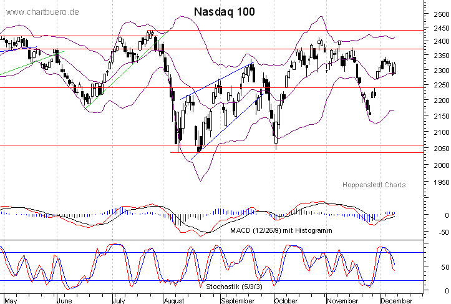Click the 2050 price axis value
Image resolution: width=451 pixels, height=304 pixels.
click(x=441, y=149)
